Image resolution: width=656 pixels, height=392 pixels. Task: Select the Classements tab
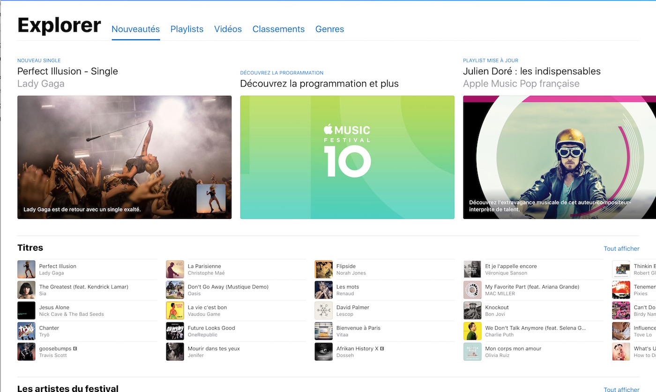pyautogui.click(x=278, y=29)
